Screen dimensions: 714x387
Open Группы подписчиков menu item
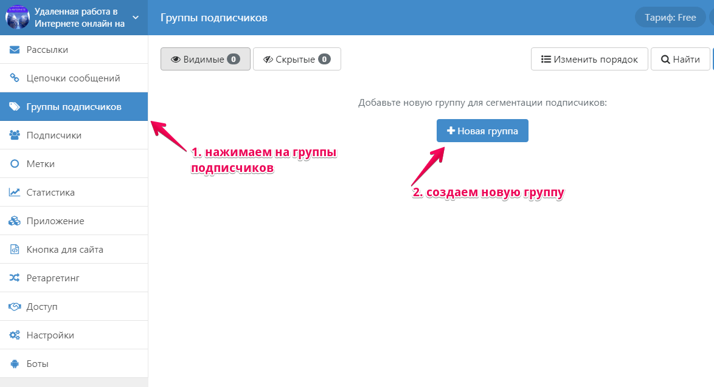coord(74,107)
